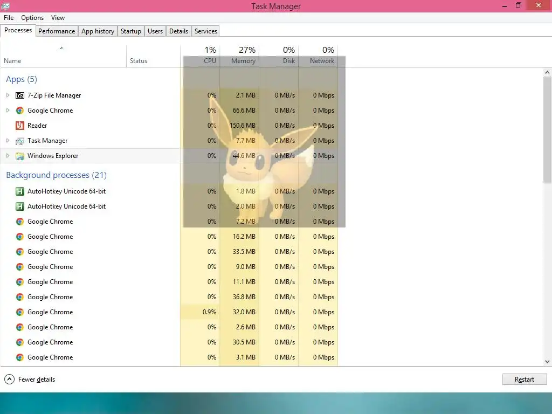Minimize the Task Manager window

(505, 5)
